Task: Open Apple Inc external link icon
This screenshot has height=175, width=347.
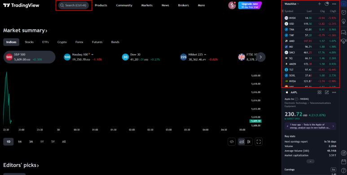Action: [296, 99]
